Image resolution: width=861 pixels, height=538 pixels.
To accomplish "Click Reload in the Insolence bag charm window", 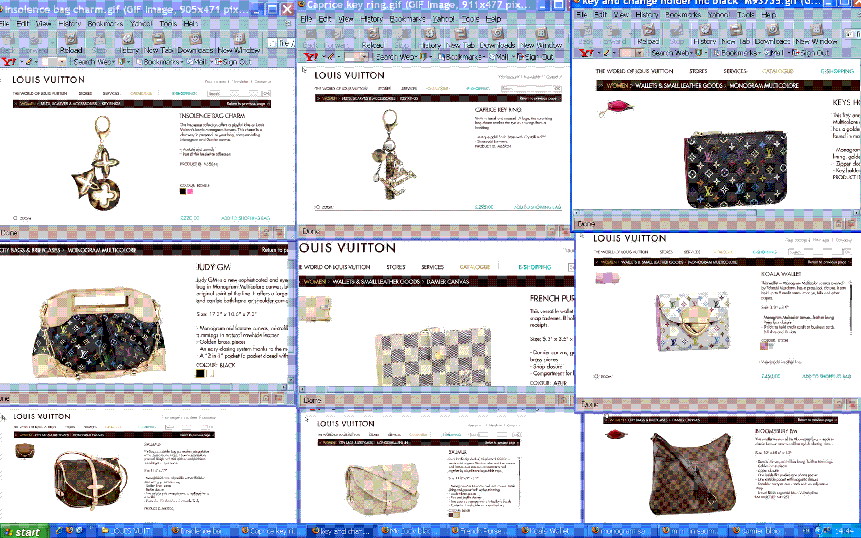I will click(71, 43).
